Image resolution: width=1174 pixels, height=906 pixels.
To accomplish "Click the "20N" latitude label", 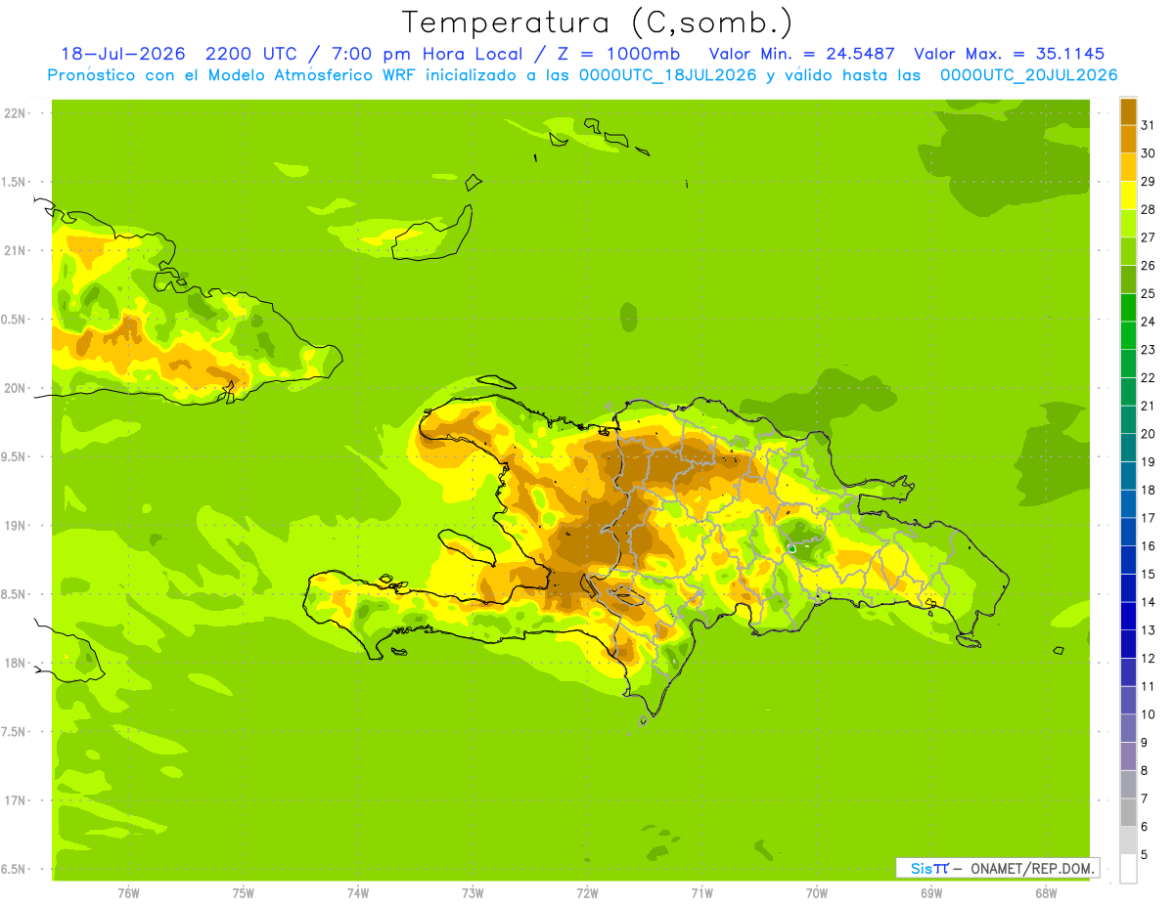I will tap(16, 388).
